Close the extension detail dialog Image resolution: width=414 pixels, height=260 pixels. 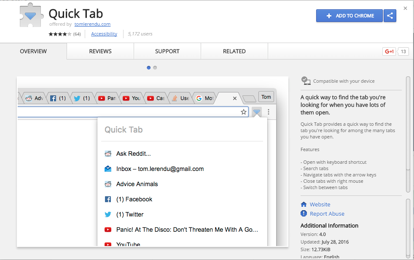point(405,8)
